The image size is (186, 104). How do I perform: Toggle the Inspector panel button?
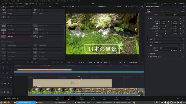tap(180, 4)
